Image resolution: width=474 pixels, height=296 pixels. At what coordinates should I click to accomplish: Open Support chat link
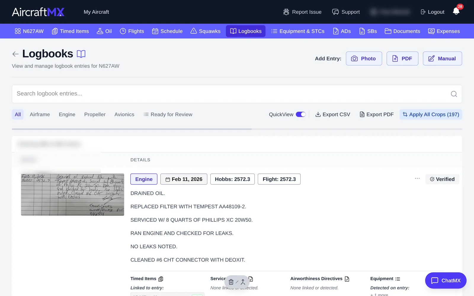pyautogui.click(x=346, y=12)
